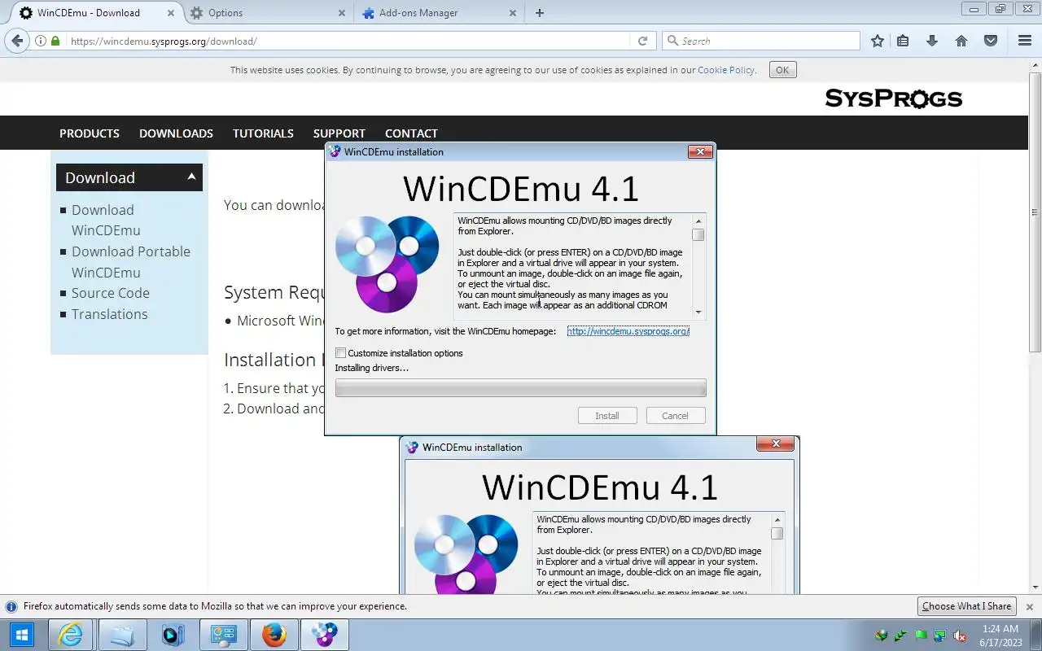Click the green padlock security icon
The width and height of the screenshot is (1042, 651).
(55, 41)
